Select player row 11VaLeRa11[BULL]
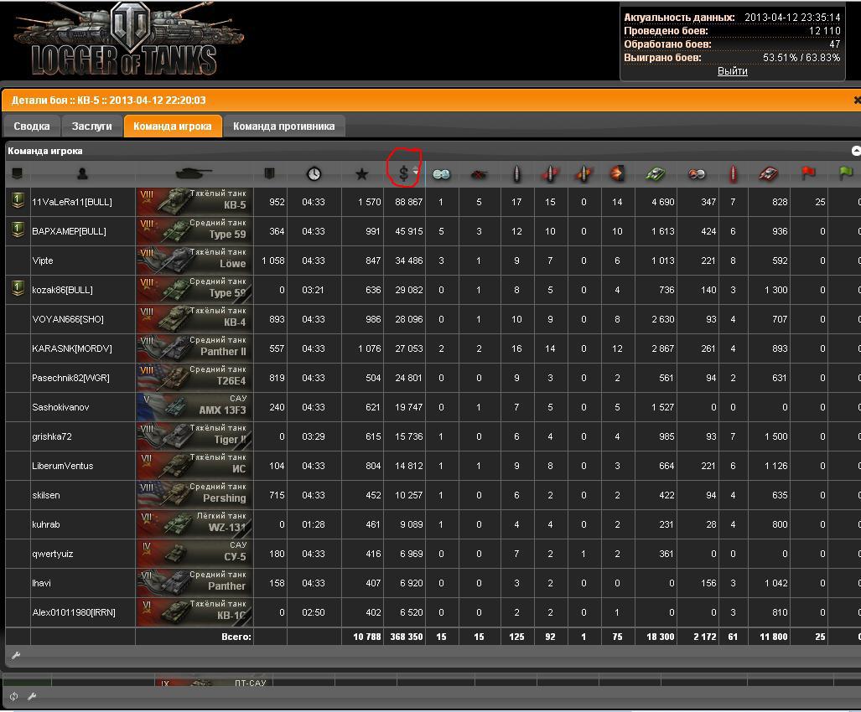 pos(71,202)
